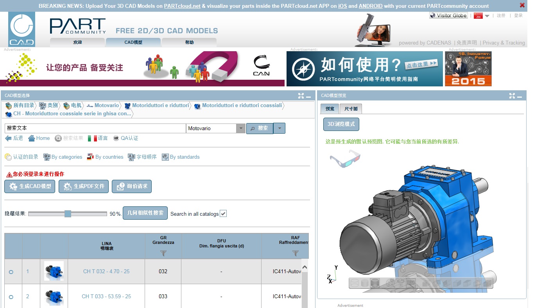Screen dimensions: 534x308
Task: Toggle Search in all catalogs checkbox
Action: click(x=223, y=214)
